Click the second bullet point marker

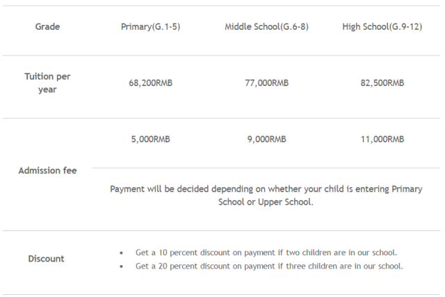coord(122,266)
